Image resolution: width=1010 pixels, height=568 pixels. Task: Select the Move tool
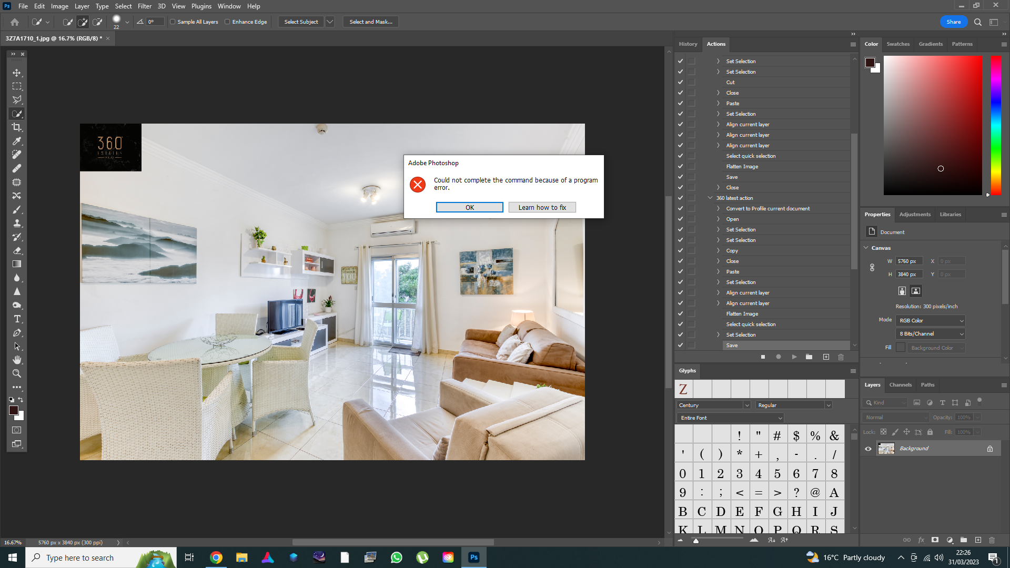[17, 73]
